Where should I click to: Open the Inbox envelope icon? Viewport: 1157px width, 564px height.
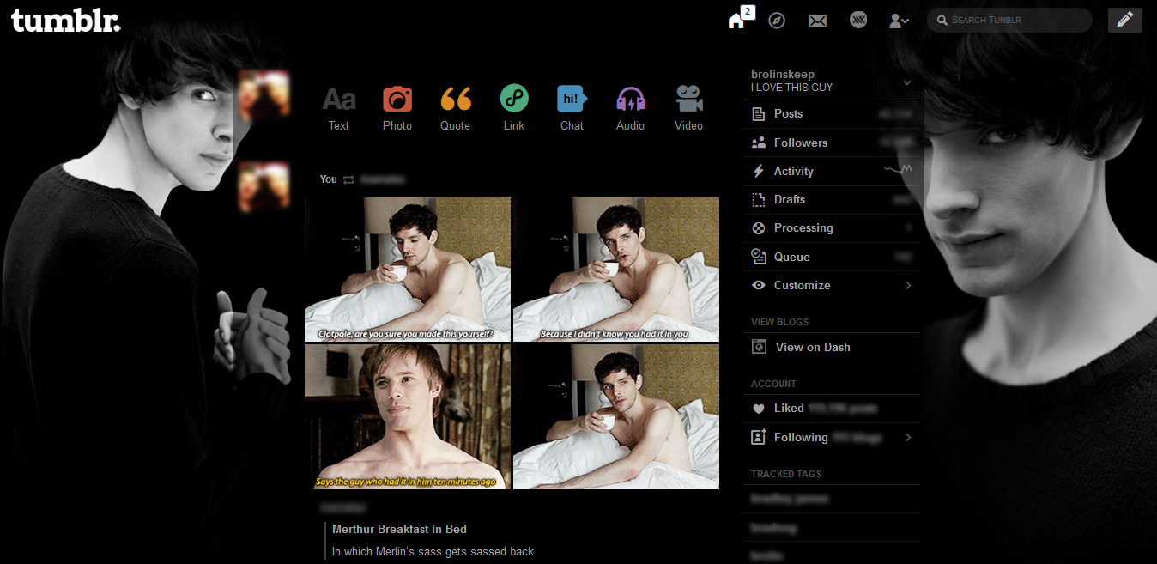point(817,21)
